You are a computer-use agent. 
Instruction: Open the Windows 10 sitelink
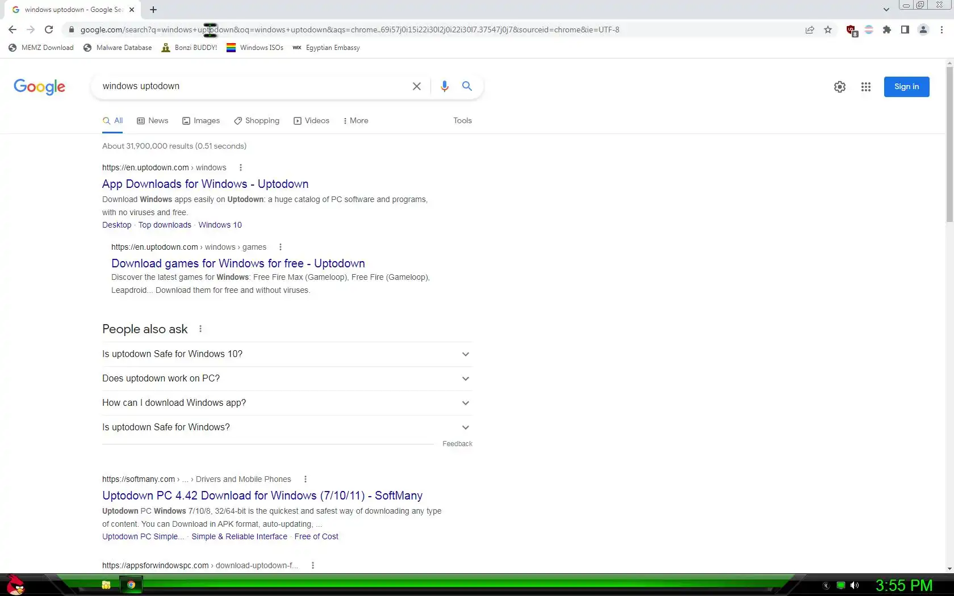point(220,225)
